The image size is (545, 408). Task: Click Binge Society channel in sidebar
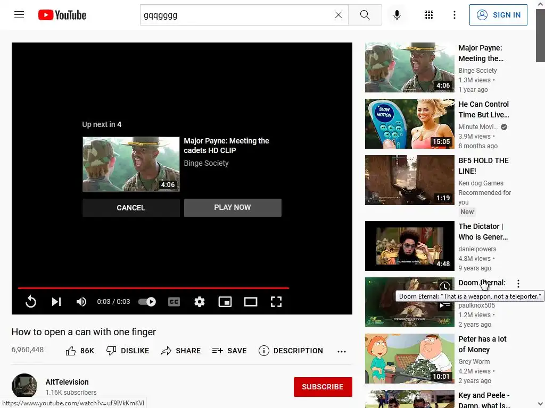click(x=477, y=71)
